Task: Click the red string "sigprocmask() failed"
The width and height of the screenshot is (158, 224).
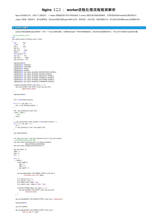Action: [29, 89]
